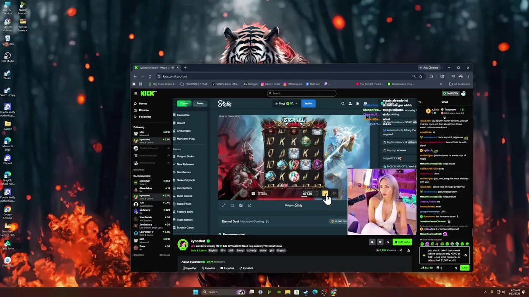The width and height of the screenshot is (529, 297).
Task: Open Challenges in the Stake sidebar
Action: point(182,131)
